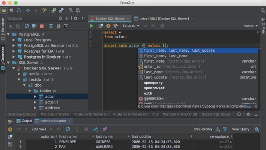The width and height of the screenshot is (266, 150).
Task: Switch to the Docker SQL Server editor tab
Action: [x=110, y=19]
